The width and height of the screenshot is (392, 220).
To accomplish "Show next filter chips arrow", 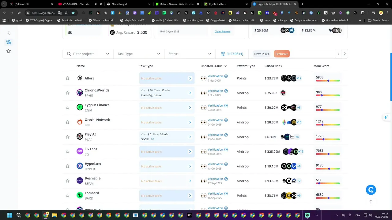I will pos(345,54).
